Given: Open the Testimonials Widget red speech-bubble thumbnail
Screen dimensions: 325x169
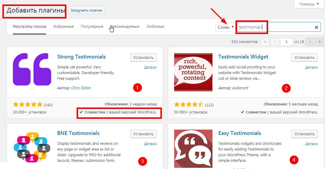Looking at the screenshot, I should point(193,72).
